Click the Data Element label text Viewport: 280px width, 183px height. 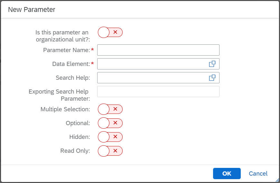click(71, 64)
